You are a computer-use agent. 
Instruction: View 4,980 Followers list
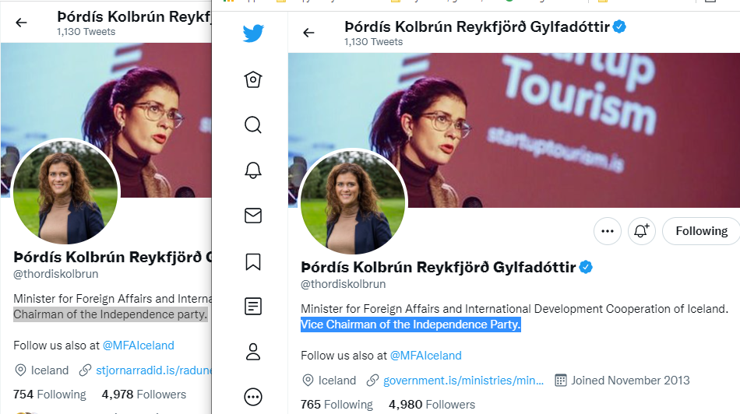click(x=432, y=405)
